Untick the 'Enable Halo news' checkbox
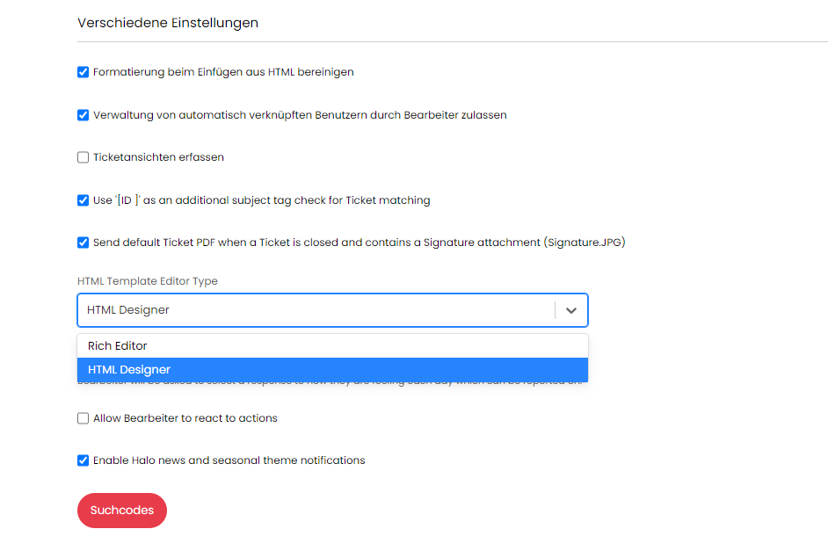This screenshot has height=558, width=828. 84,460
